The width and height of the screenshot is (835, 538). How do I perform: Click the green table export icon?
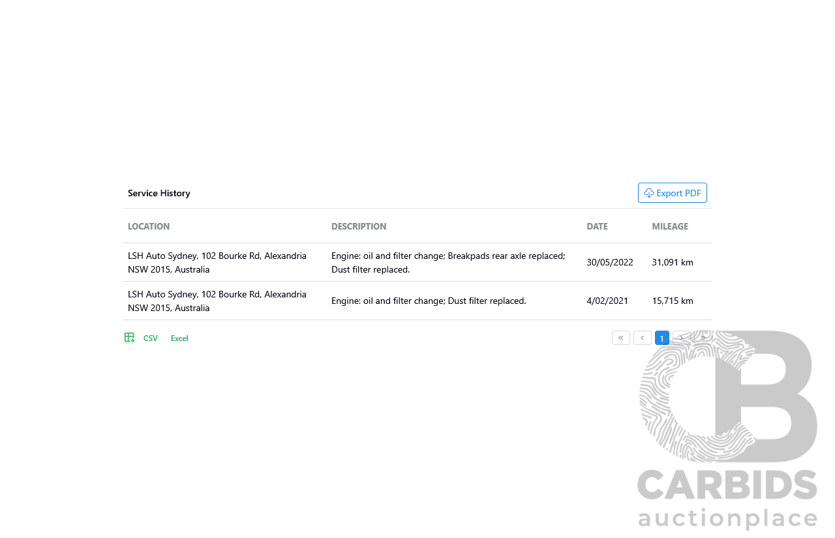coord(129,338)
